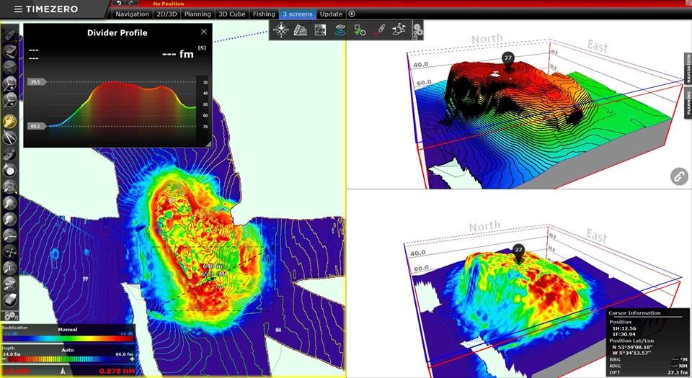
Task: Select the Fishing workspace tab
Action: click(264, 14)
